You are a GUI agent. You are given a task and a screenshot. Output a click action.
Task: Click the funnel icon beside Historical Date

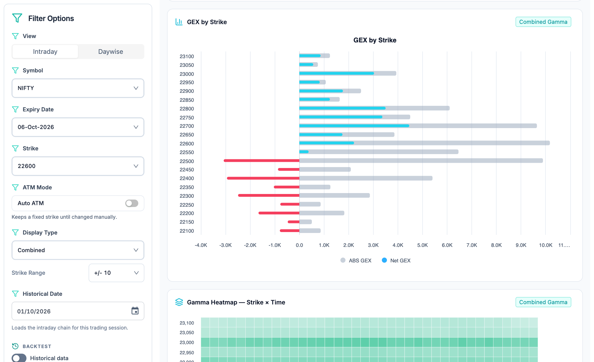[x=15, y=294]
